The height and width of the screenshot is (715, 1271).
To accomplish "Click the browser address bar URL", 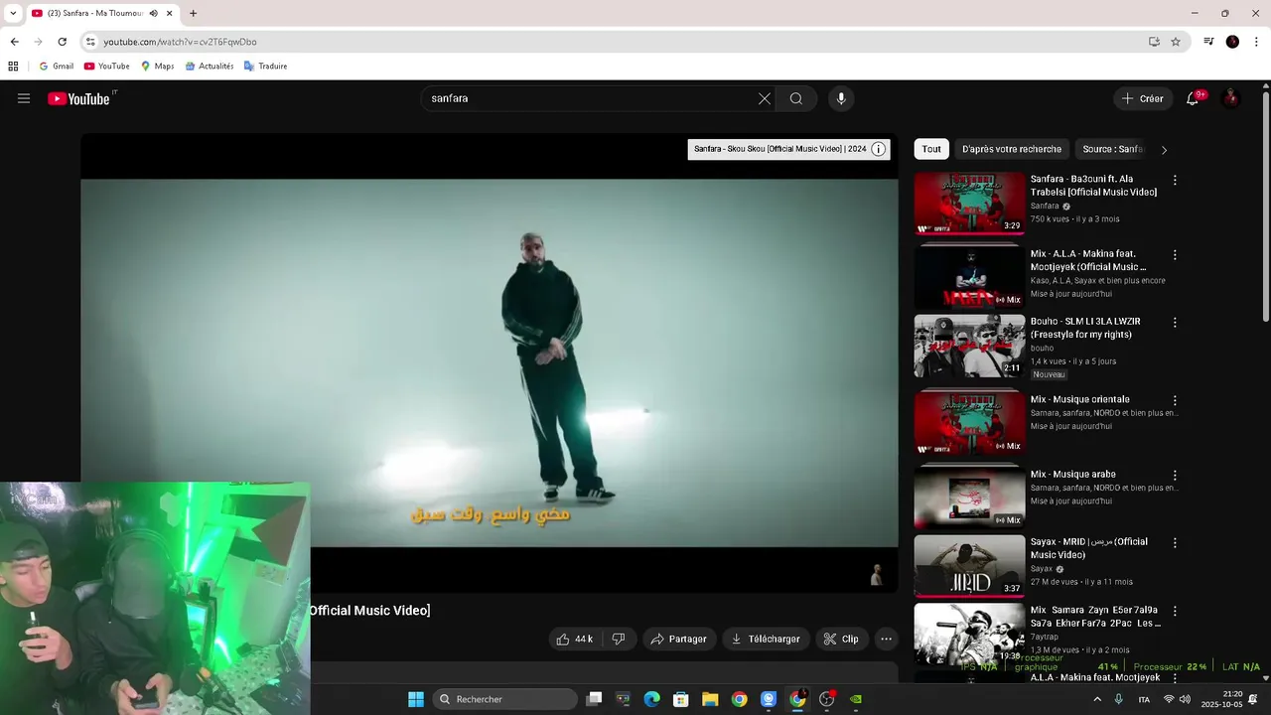I will [180, 42].
